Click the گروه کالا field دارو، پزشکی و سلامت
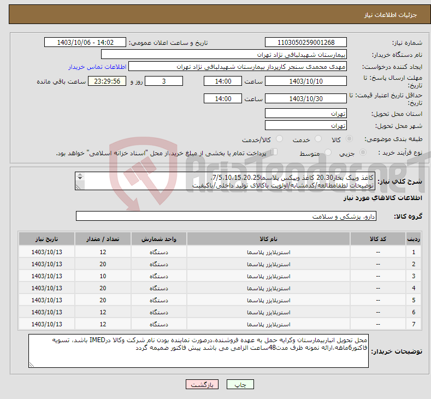This screenshot has height=399, width=431. (226, 216)
